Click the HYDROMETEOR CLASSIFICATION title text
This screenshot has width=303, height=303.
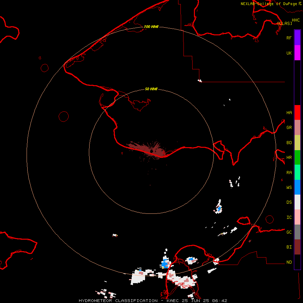(x=118, y=301)
